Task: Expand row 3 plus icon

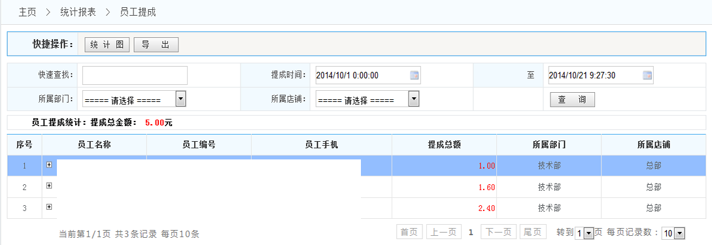Action: (x=49, y=207)
